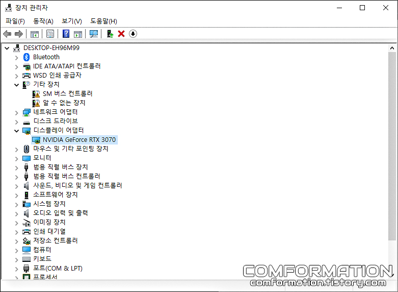Click the 이미징 장치 camera icon
398x292 pixels.
tap(26, 223)
